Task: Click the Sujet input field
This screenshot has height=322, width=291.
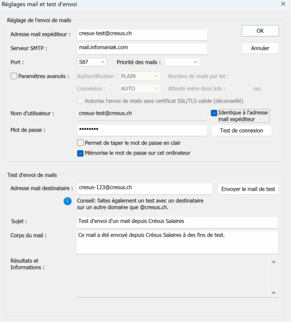Action: tap(177, 222)
